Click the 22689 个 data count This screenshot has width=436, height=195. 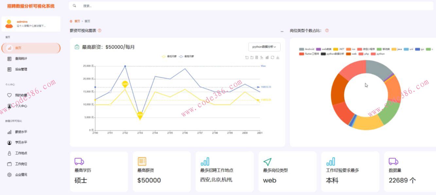402,180
